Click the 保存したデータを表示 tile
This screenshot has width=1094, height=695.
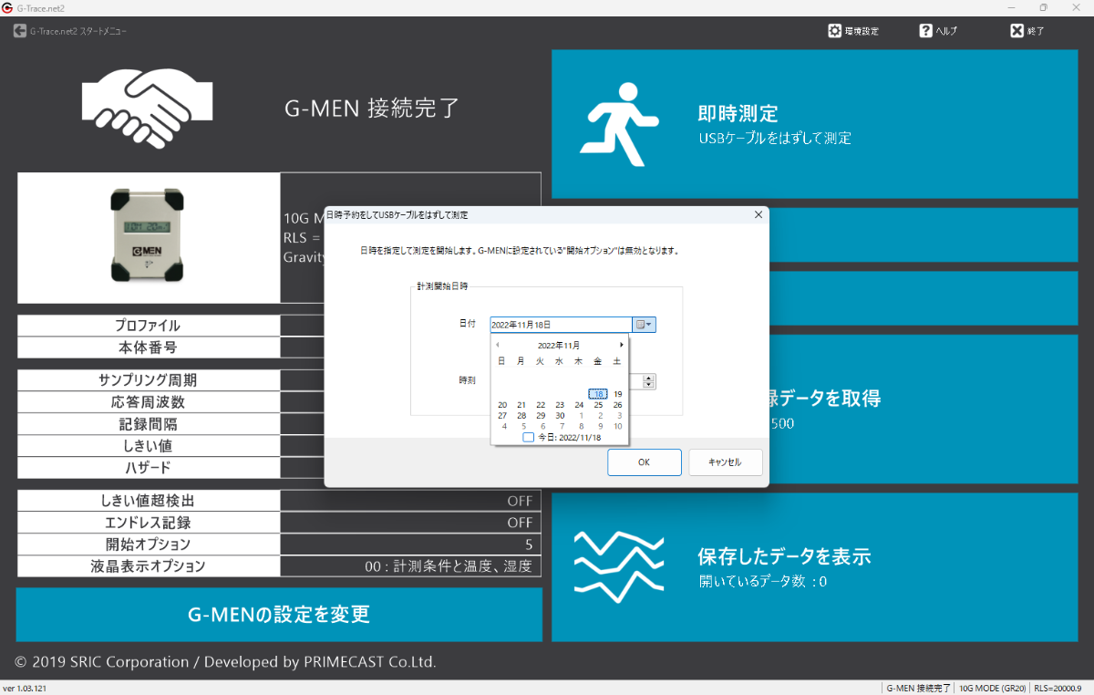coord(815,567)
